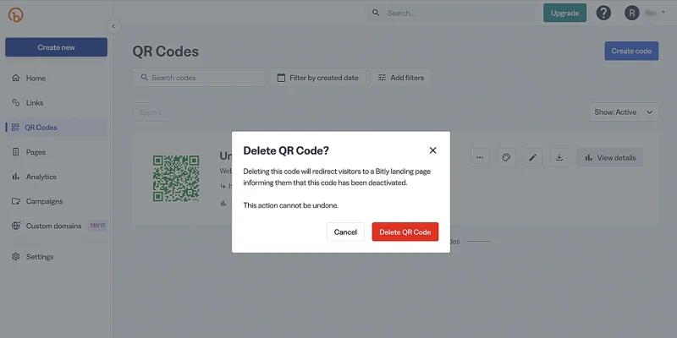Open Campaigns in the sidebar

pos(56,201)
